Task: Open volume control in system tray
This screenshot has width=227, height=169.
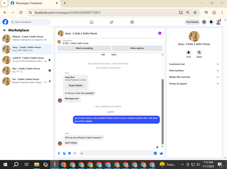Action: point(198,164)
